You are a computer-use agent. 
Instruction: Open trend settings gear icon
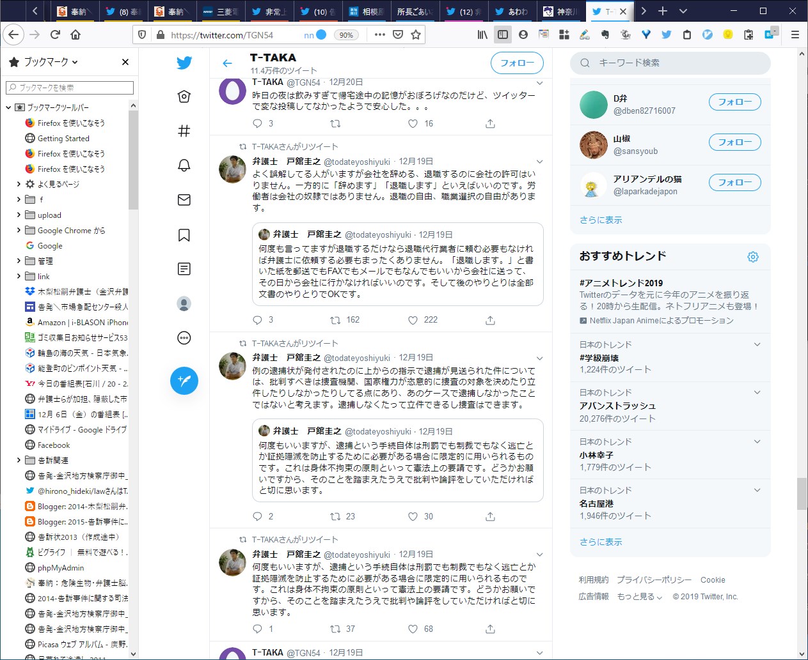click(753, 256)
